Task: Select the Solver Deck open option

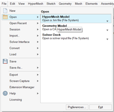Action: (x=76, y=37)
